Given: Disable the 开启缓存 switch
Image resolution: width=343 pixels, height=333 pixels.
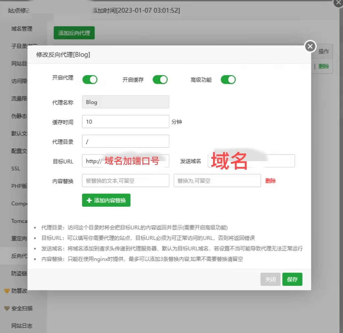Looking at the screenshot, I should (x=160, y=80).
